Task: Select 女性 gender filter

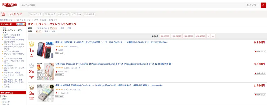Action: pos(53,31)
